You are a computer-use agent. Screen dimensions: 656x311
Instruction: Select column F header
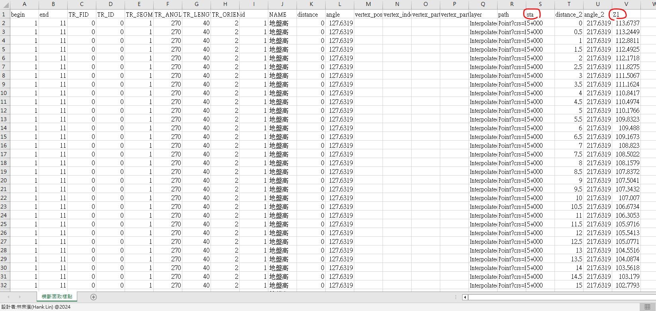click(168, 4)
